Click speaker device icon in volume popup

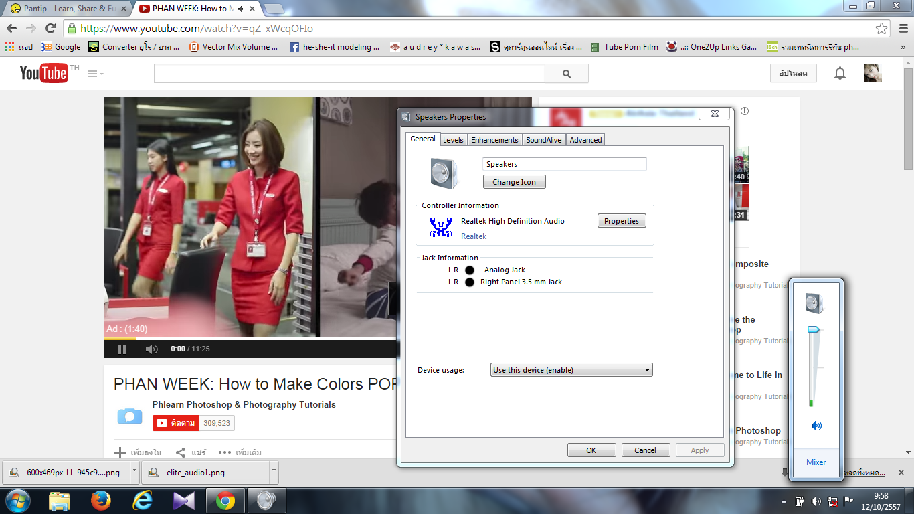(815, 303)
